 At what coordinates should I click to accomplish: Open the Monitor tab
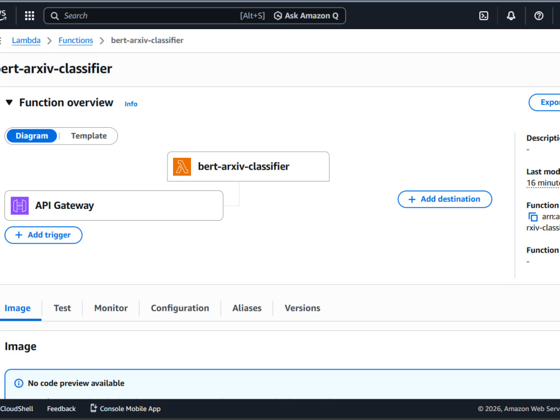pyautogui.click(x=111, y=308)
